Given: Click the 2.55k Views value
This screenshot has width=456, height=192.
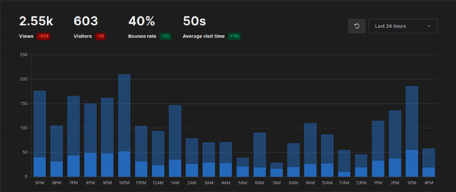Looking at the screenshot, I should tap(36, 21).
